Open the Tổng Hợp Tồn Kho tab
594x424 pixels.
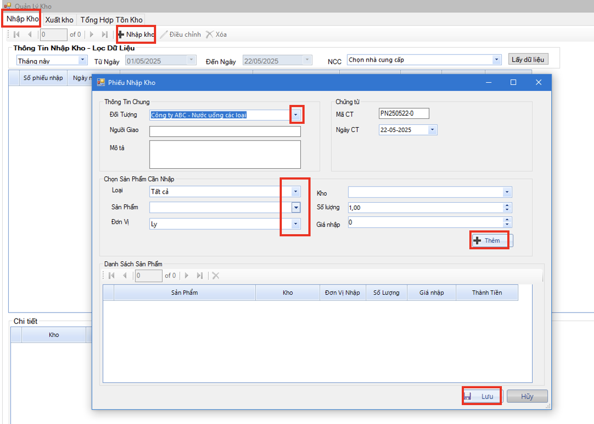[x=112, y=19]
